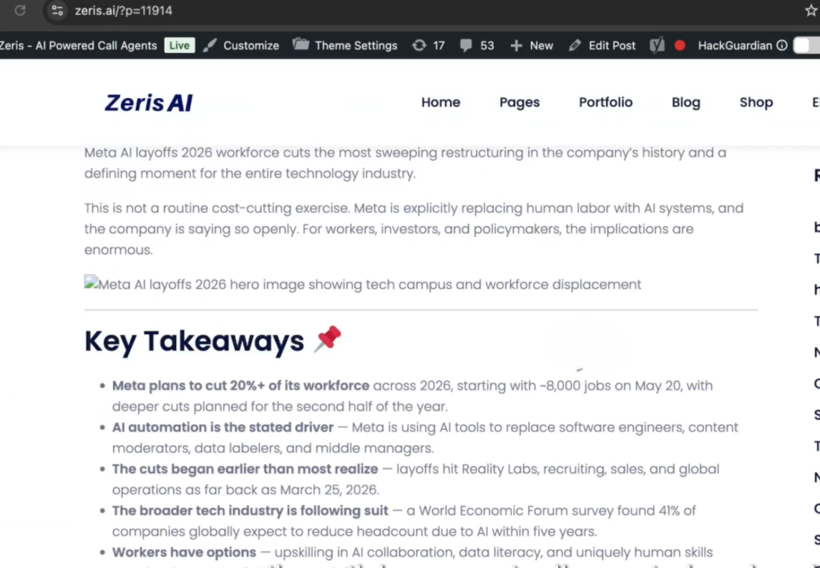This screenshot has width=820, height=568.
Task: Click the plus icon next to New
Action: (x=516, y=46)
